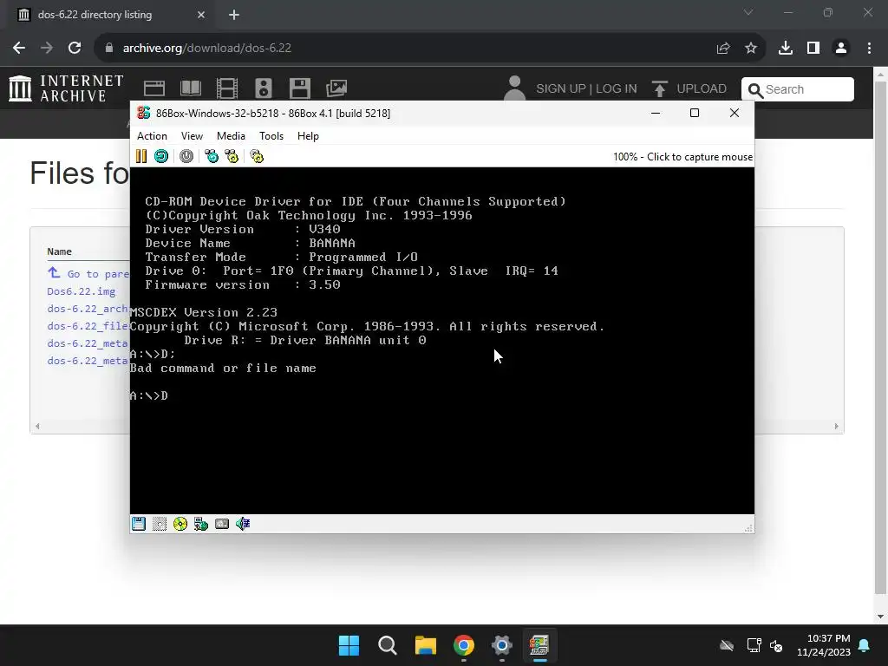
Task: Open the notifications bell
Action: tap(865, 645)
